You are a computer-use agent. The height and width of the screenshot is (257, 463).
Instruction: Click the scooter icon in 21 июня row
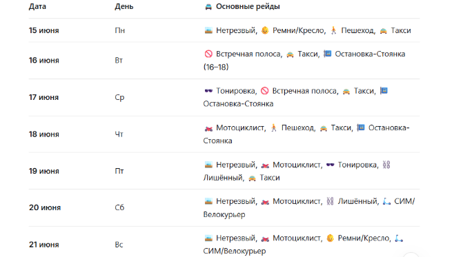(399, 238)
